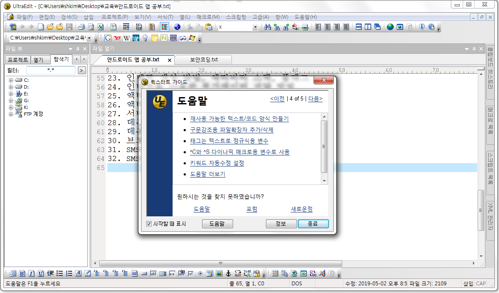Toggle pin on the 파일 열기 panel
Viewport: 499px width, 293px height.
(x=474, y=49)
